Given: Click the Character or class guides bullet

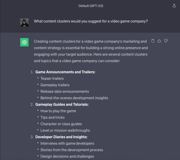Looking at the screenshot, I should [61, 124].
